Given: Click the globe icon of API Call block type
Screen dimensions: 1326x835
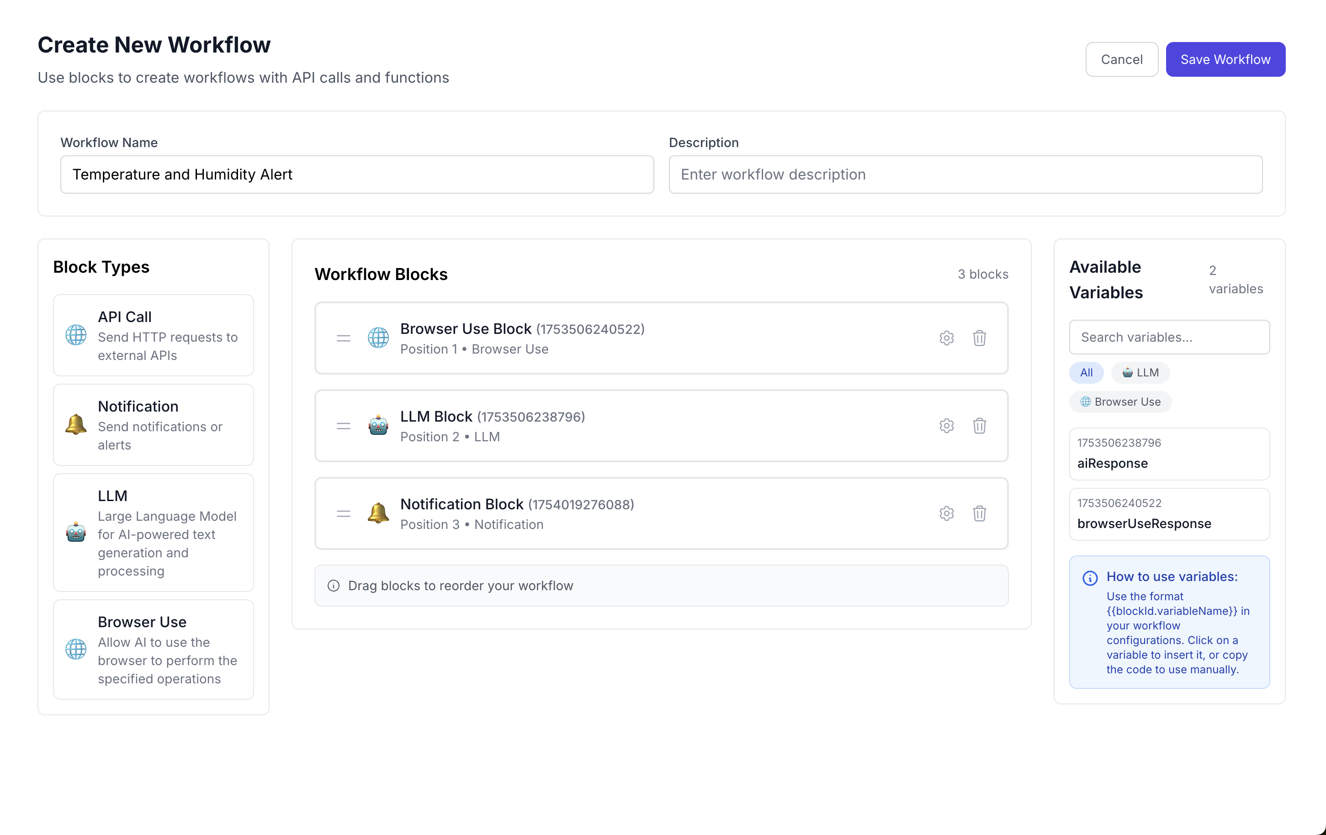Looking at the screenshot, I should [x=76, y=335].
